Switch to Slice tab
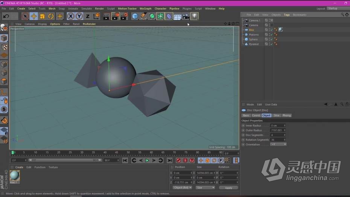 click(x=276, y=116)
